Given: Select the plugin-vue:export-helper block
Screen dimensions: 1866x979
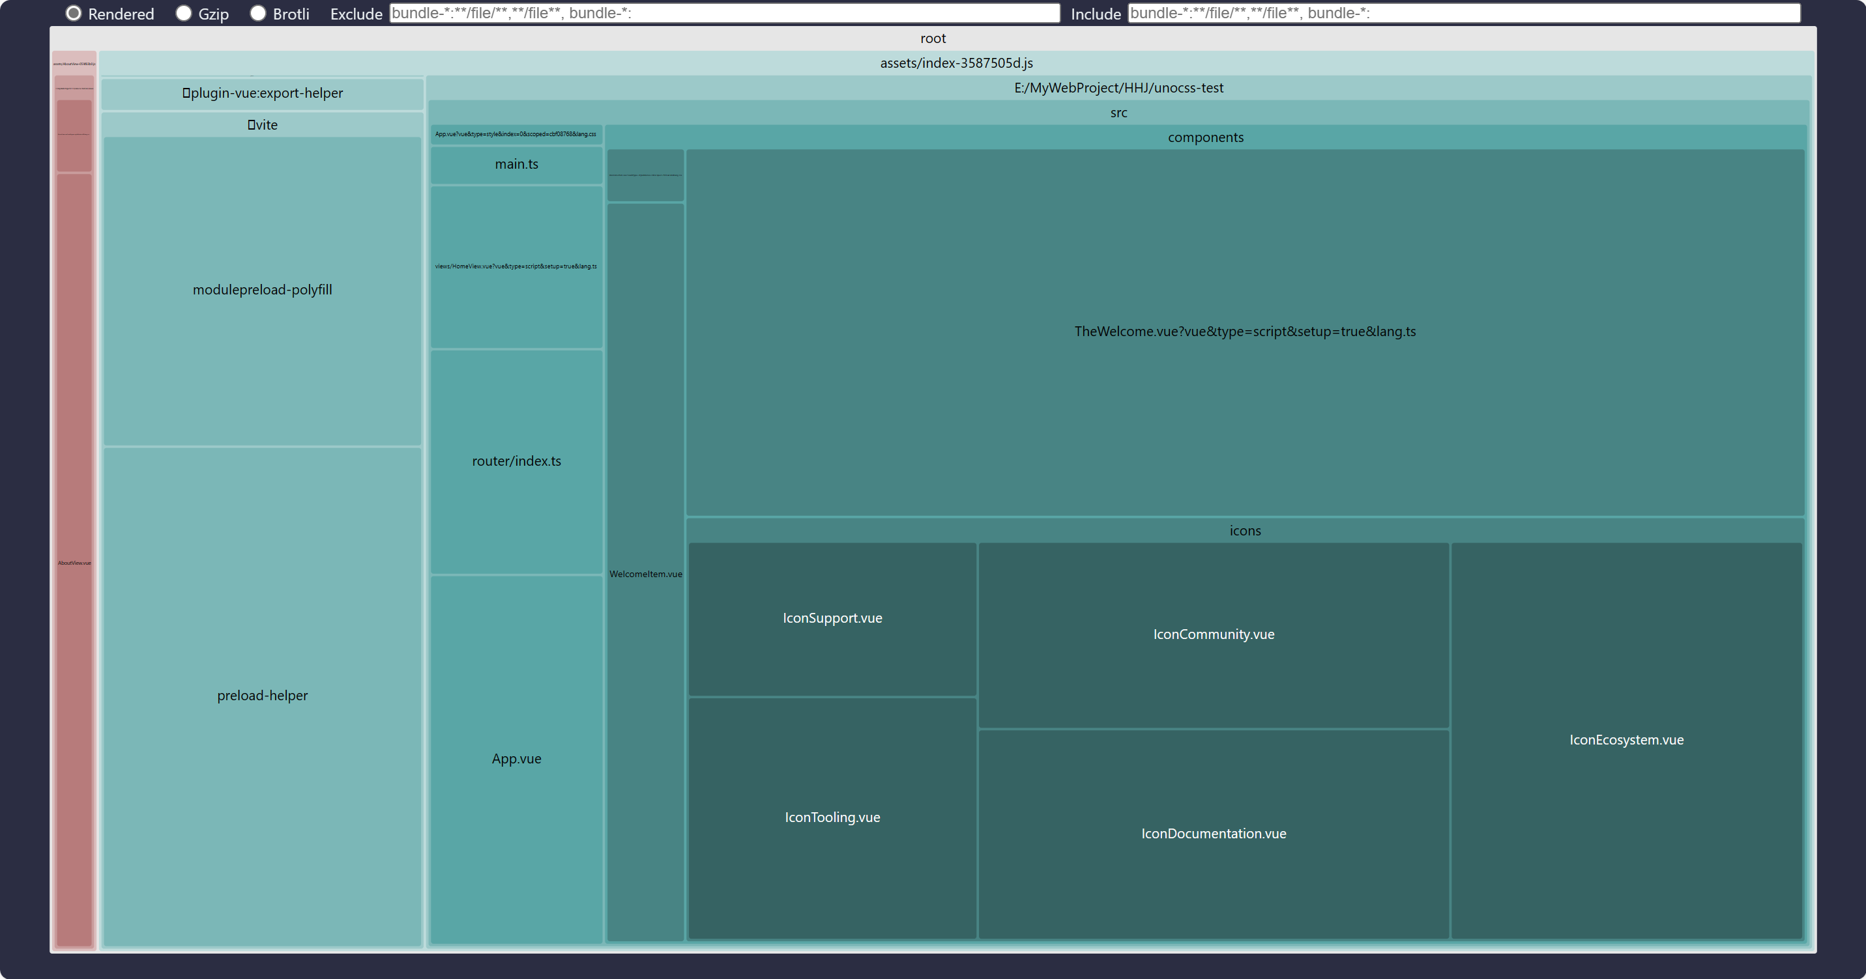Looking at the screenshot, I should [x=262, y=93].
